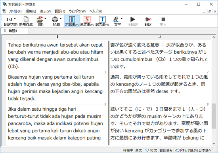Select the 翻訳方向 translation direction icon
The height and width of the screenshot is (153, 218).
[x=10, y=19]
